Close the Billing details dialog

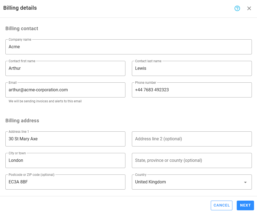pos(249,8)
